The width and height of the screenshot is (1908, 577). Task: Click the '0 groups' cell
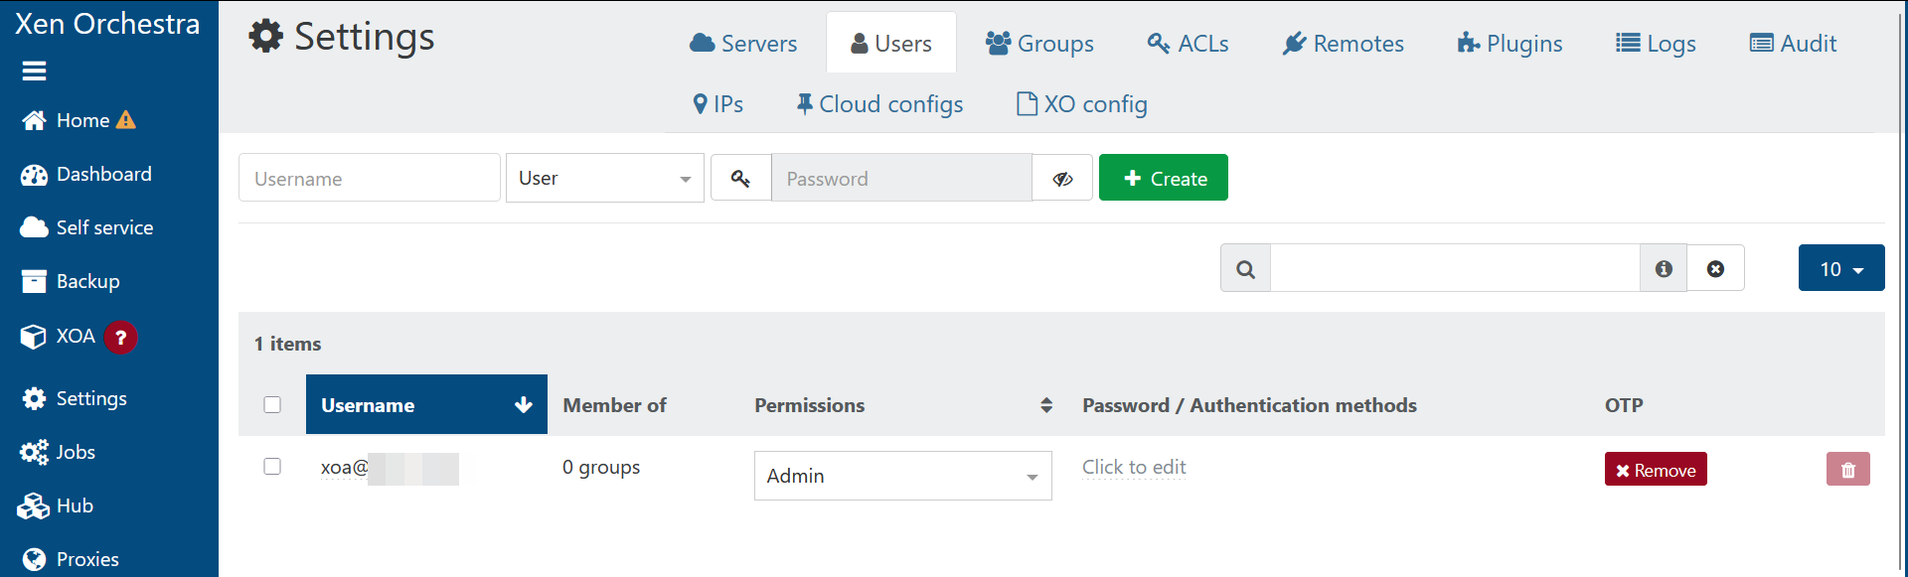point(601,467)
